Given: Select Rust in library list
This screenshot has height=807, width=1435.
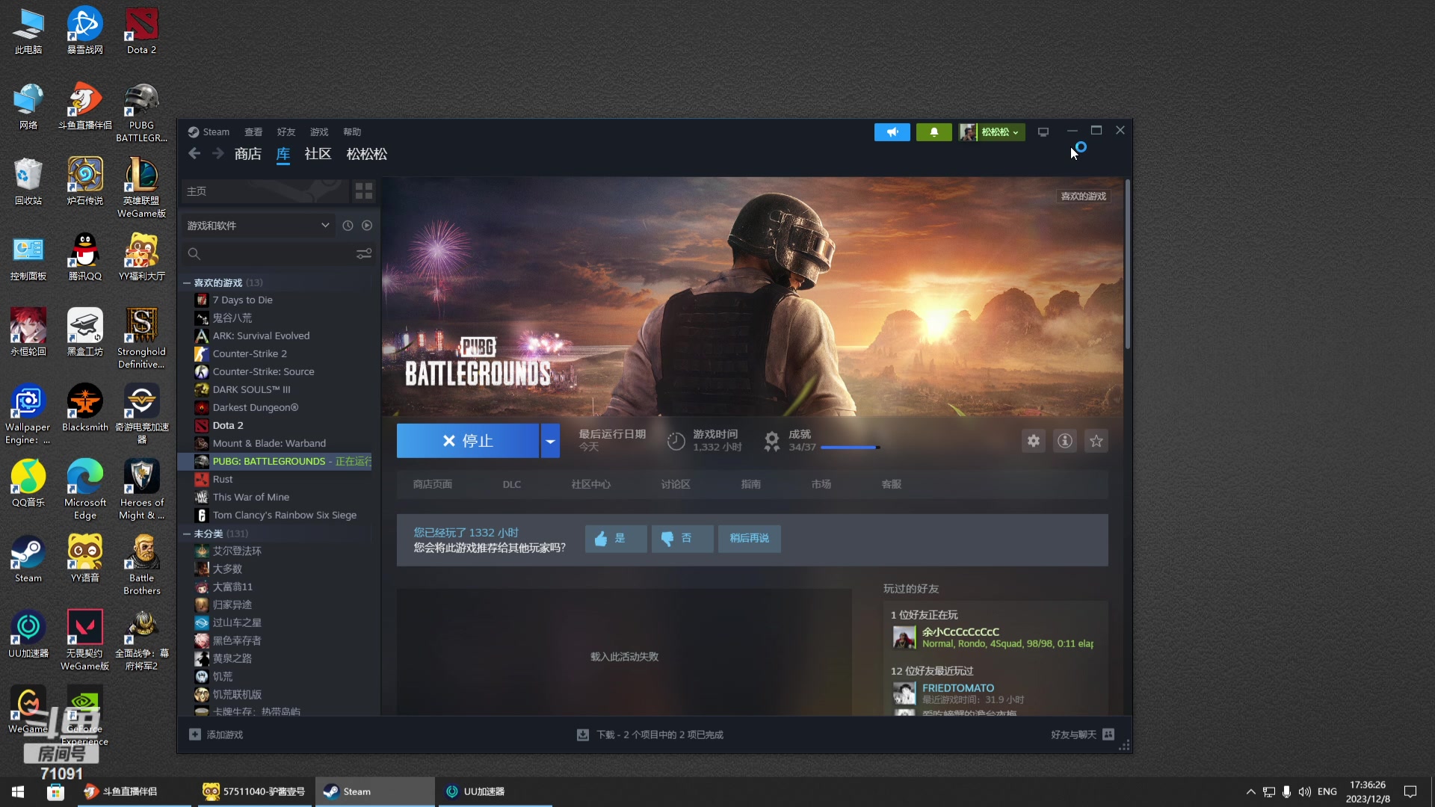Looking at the screenshot, I should click(x=223, y=479).
